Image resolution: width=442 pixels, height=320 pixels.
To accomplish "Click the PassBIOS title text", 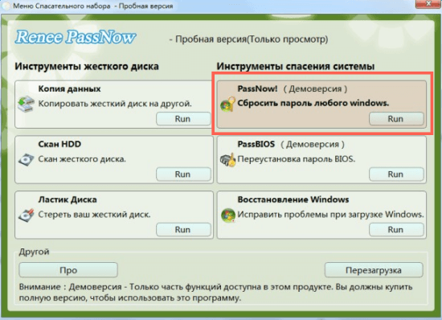I will pyautogui.click(x=256, y=144).
